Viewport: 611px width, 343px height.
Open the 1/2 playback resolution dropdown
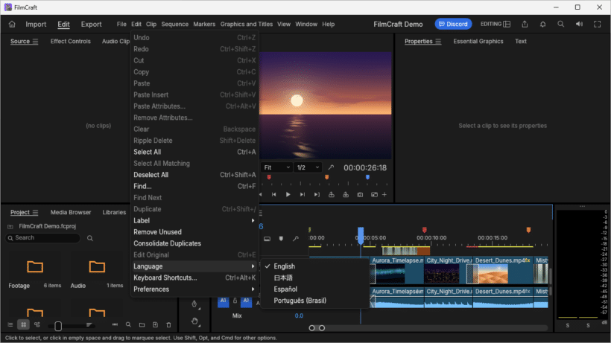tap(308, 167)
